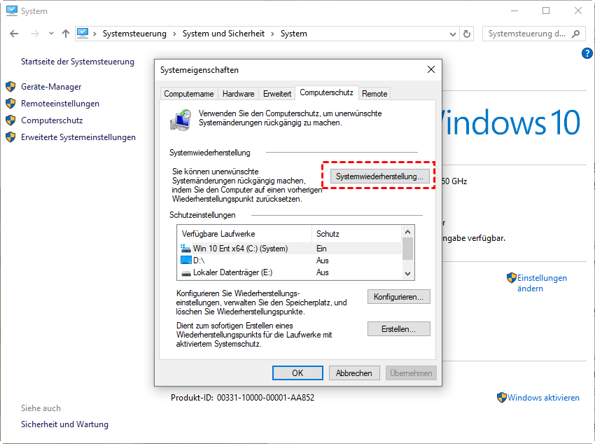Image resolution: width=595 pixels, height=444 pixels.
Task: Switch to the Erweitert tab
Action: tap(277, 94)
